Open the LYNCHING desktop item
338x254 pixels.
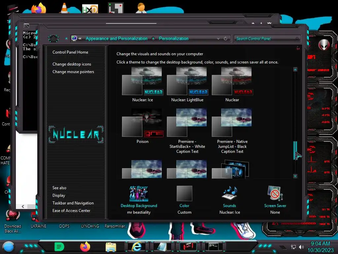point(90,226)
